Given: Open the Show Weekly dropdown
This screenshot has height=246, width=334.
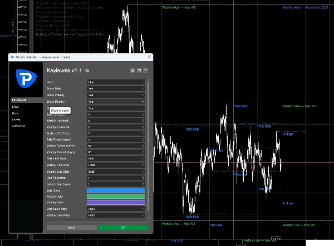Looking at the screenshot, I should pyautogui.click(x=116, y=95).
